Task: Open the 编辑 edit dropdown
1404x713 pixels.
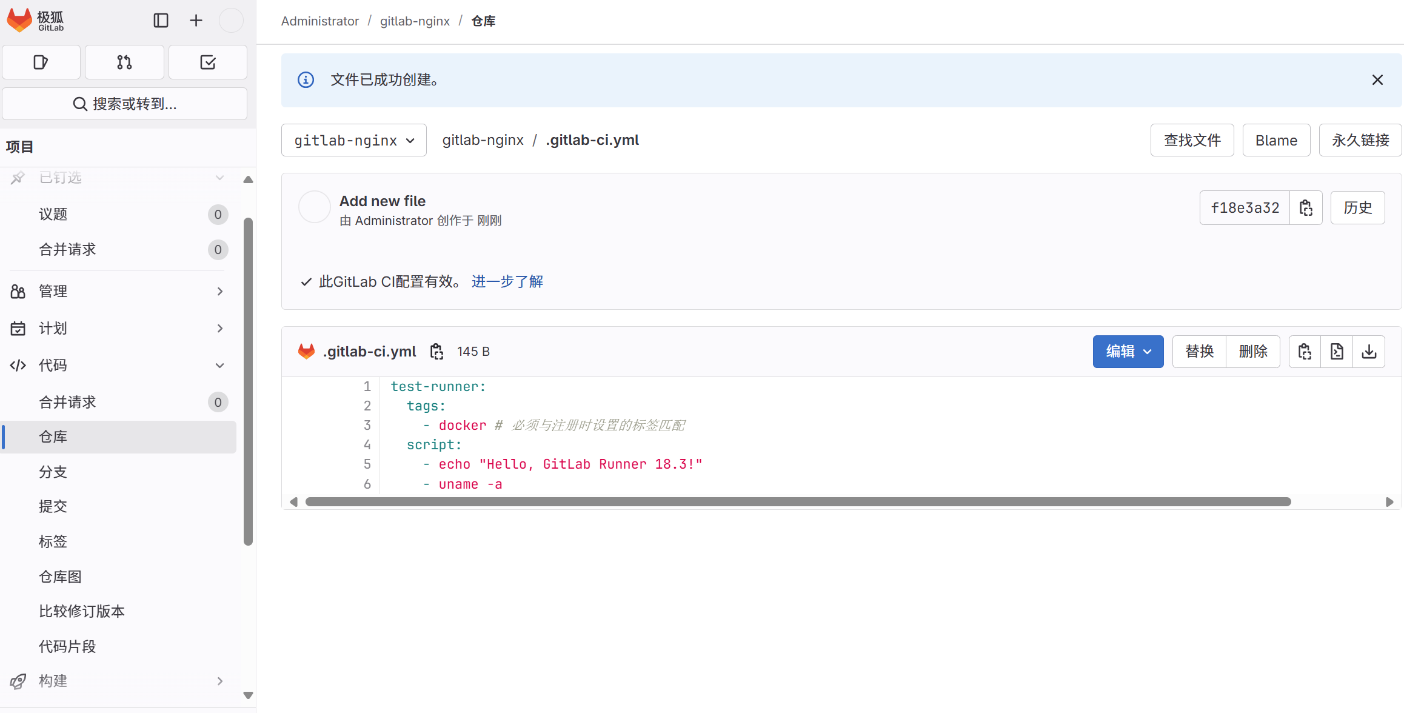Action: tap(1128, 352)
